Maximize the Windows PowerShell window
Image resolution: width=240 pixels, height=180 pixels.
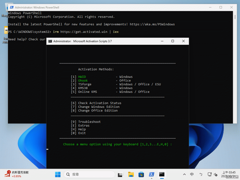[221, 7]
